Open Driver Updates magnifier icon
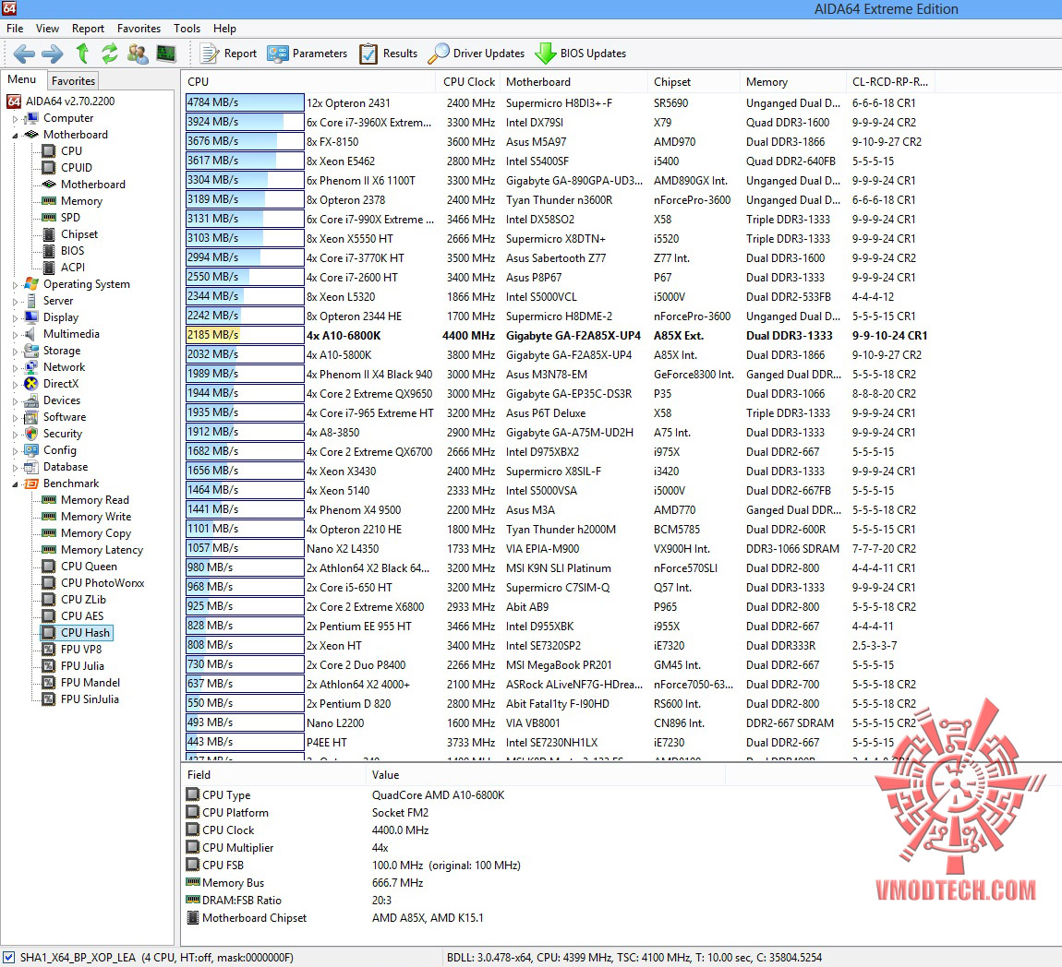1062x967 pixels. tap(439, 54)
